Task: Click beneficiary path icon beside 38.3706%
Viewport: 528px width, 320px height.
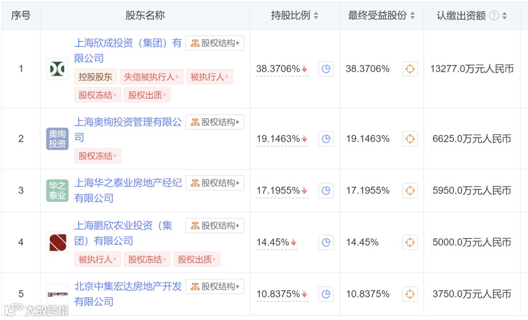Action: click(410, 69)
